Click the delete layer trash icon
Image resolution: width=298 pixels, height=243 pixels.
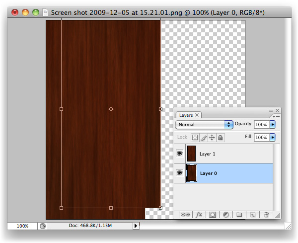[266, 215]
